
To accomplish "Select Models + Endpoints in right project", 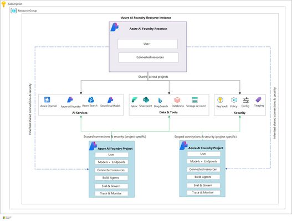I will tap(203, 161).
